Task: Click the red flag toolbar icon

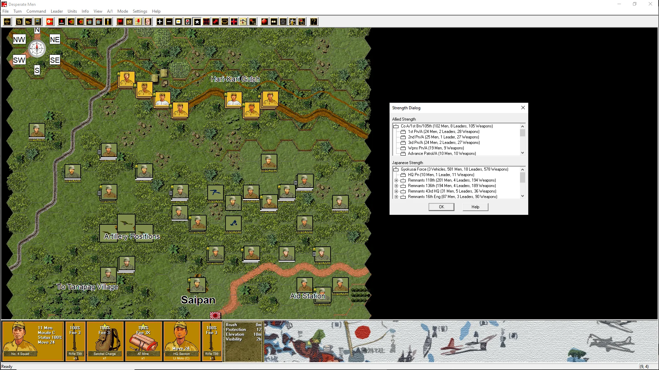Action: [x=120, y=22]
